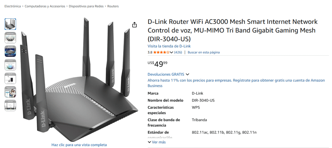The width and height of the screenshot is (332, 148).
Task: Open the Routers breadcrumb category
Action: (113, 6)
